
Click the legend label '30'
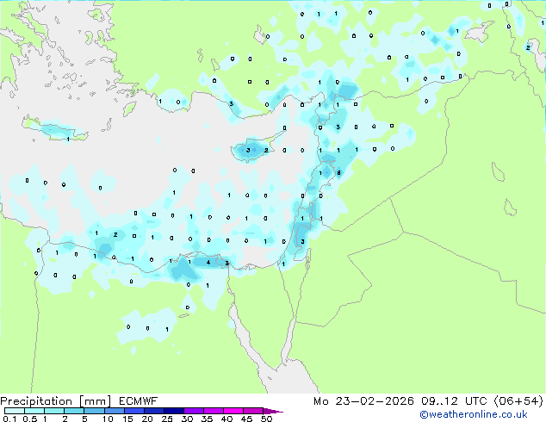(187, 419)
